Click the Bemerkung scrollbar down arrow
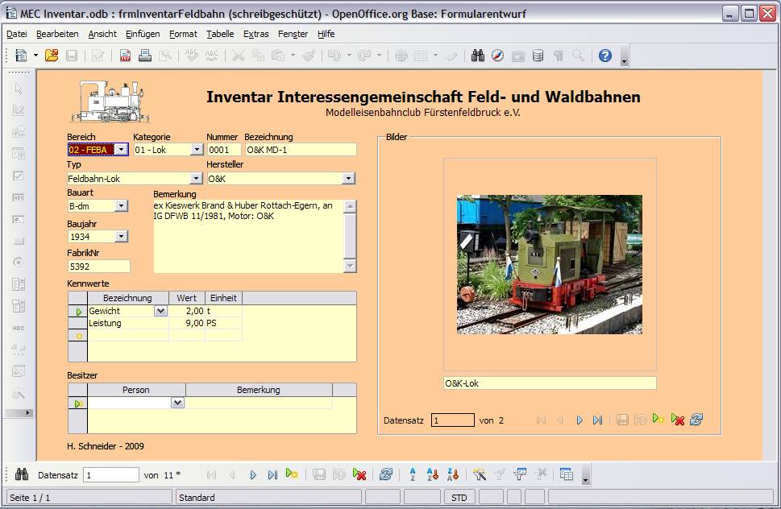 pyautogui.click(x=350, y=265)
